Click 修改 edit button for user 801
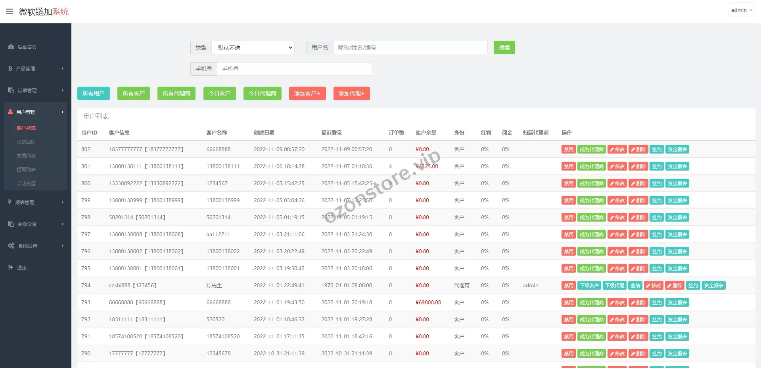761x368 pixels. 617,166
